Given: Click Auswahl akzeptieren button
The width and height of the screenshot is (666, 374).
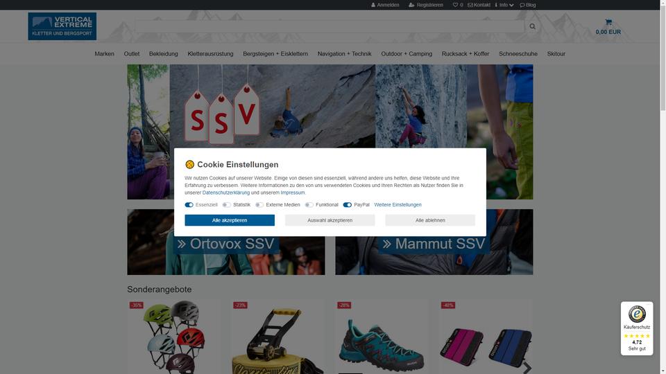Looking at the screenshot, I should pyautogui.click(x=330, y=220).
